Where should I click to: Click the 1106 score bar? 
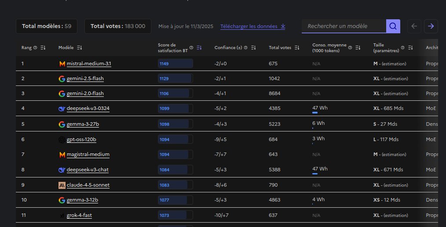(175, 93)
